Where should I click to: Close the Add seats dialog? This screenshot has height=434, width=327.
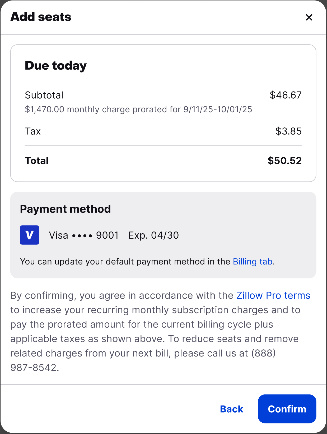click(309, 17)
